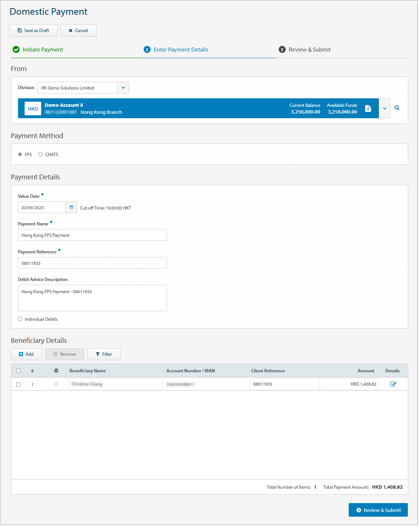
Task: Click the HKD currency badge
Action: point(33,109)
